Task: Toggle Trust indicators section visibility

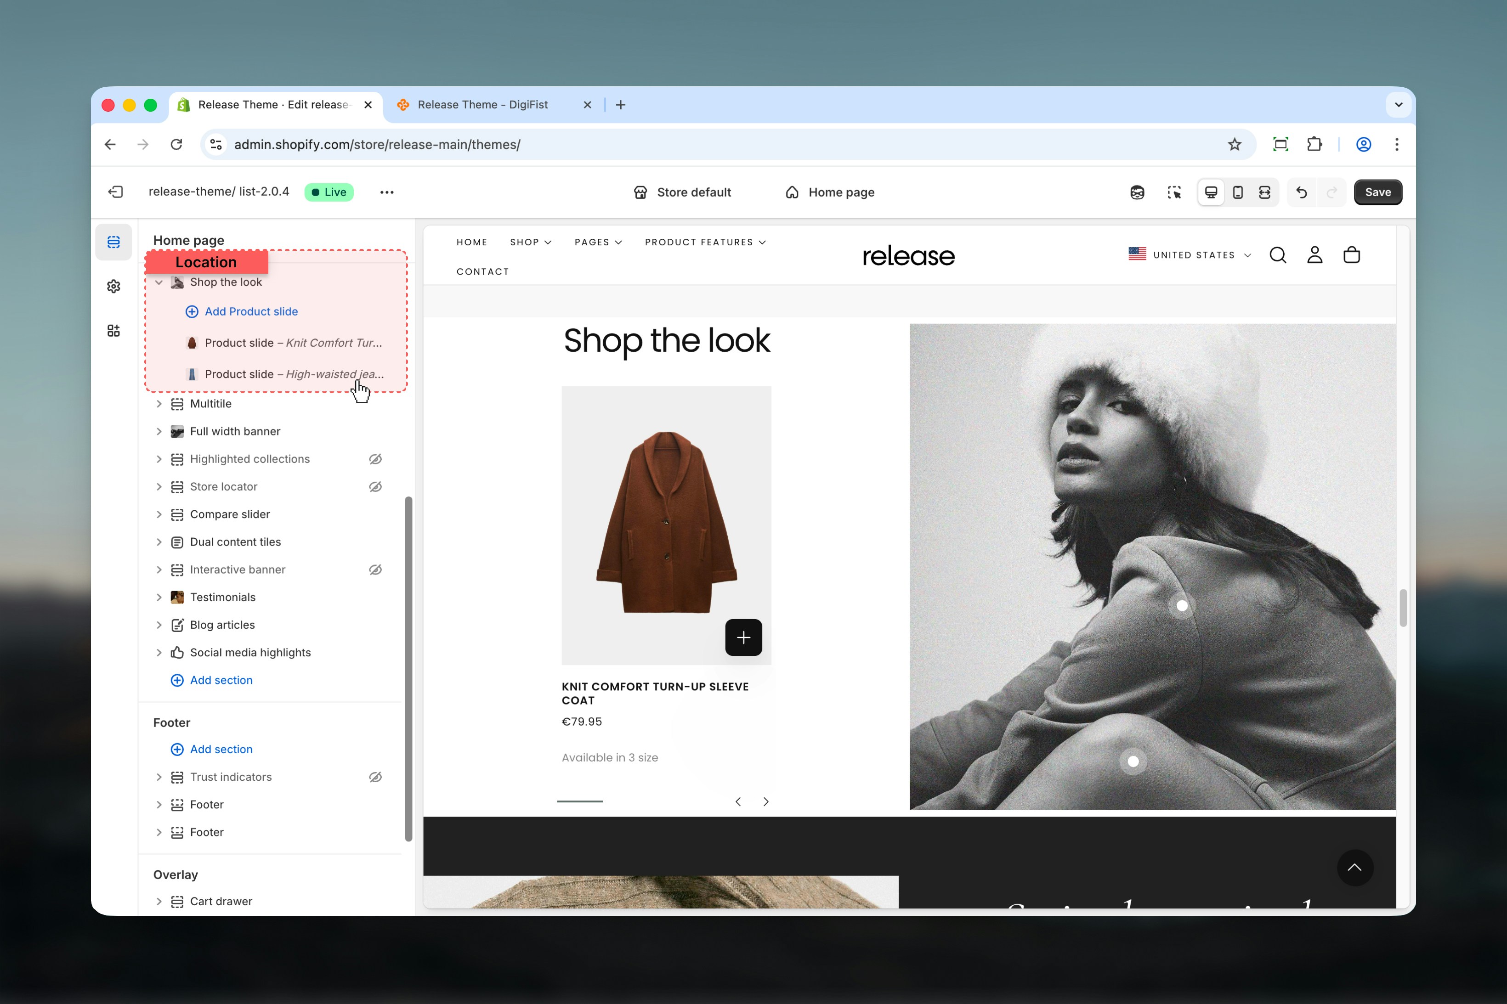Action: tap(375, 777)
